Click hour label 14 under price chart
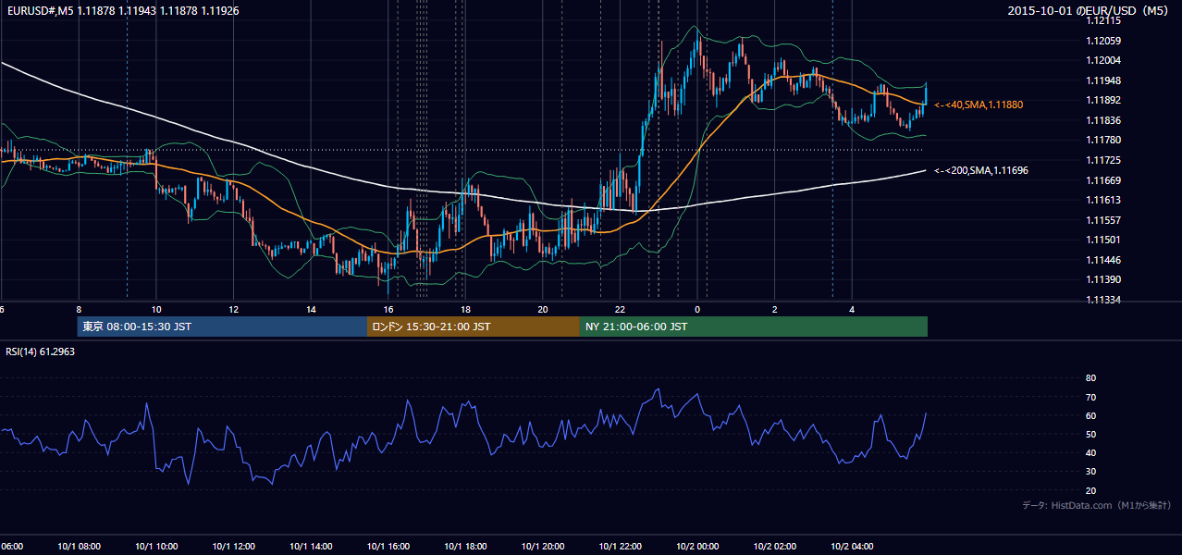Screen dimensions: 1182x555 312,310
